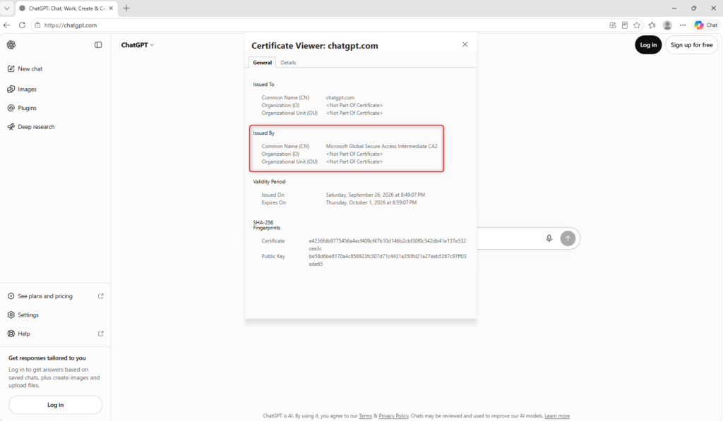Open the Help entry in sidebar
The width and height of the screenshot is (723, 421).
tap(19, 334)
